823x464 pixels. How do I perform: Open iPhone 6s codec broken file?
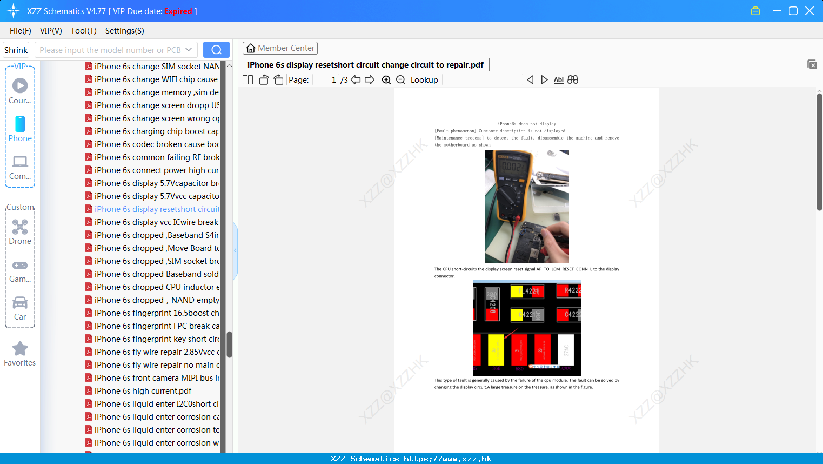click(152, 144)
